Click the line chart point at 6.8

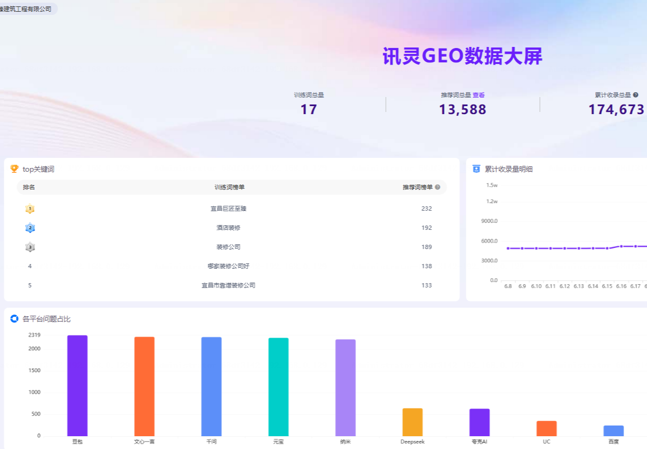pyautogui.click(x=508, y=248)
